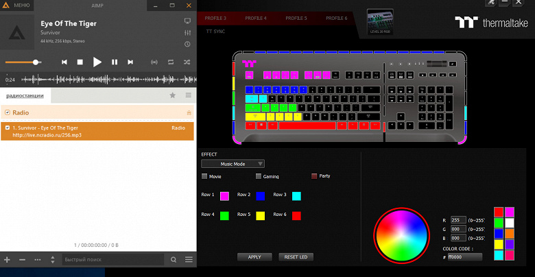Screen dimensions: 535x277
Task: Select the orange preset color swatch
Action: click(x=510, y=234)
